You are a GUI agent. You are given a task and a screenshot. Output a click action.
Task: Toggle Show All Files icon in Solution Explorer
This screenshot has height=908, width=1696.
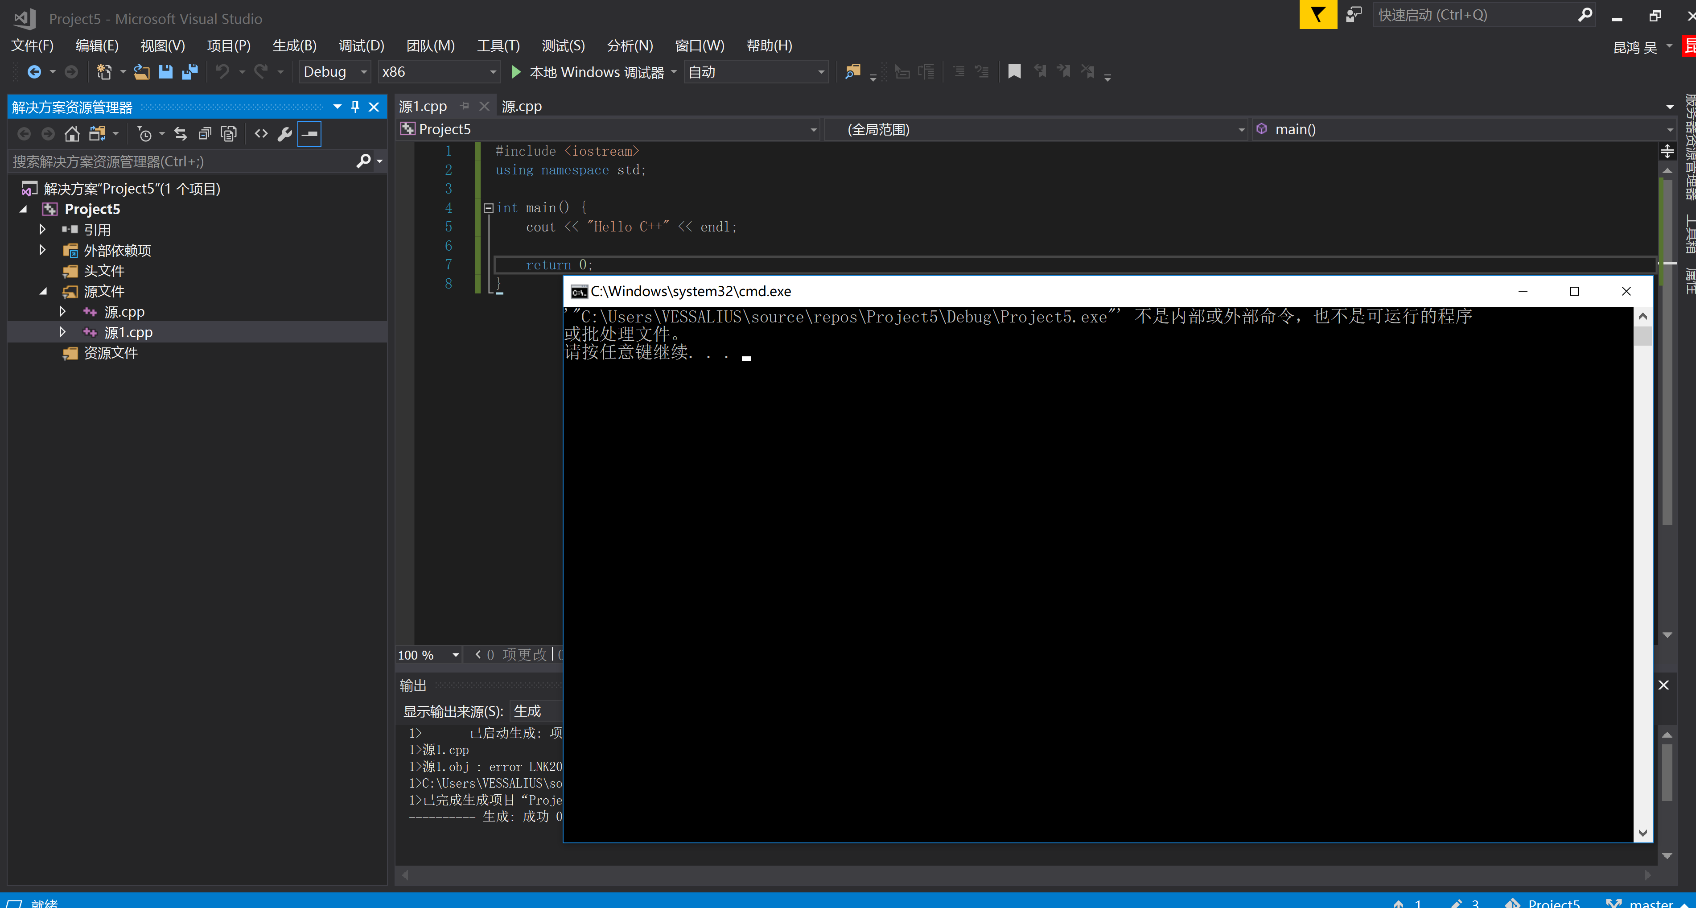coord(228,134)
